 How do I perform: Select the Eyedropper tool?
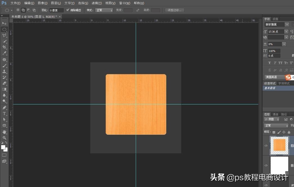pyautogui.click(x=4, y=53)
